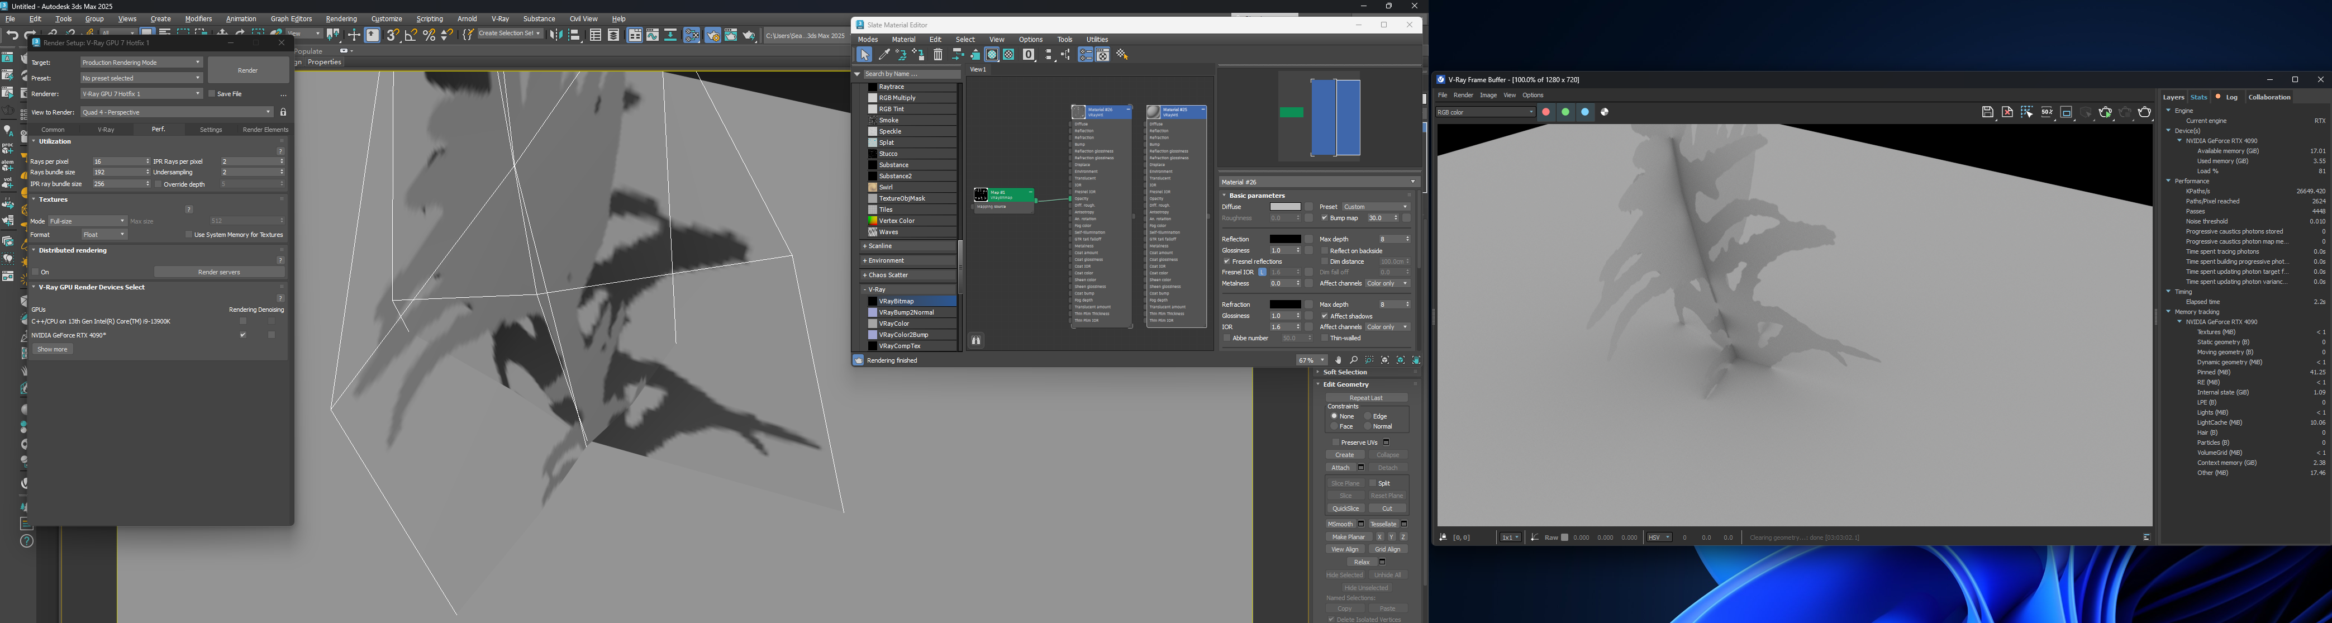The width and height of the screenshot is (2332, 623).
Task: Select Edge constraint radio button
Action: (x=1368, y=416)
